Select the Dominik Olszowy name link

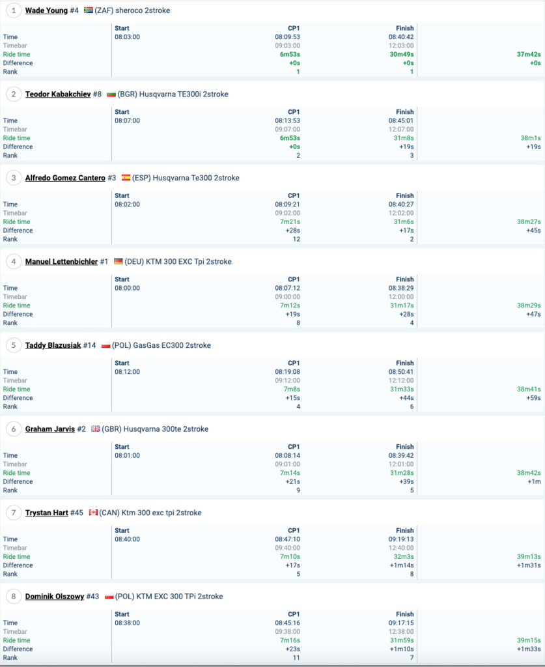pos(55,597)
